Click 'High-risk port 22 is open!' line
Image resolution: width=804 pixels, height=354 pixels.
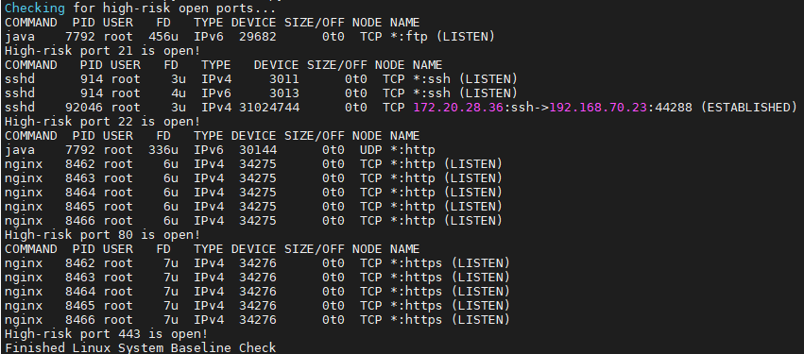pos(103,122)
